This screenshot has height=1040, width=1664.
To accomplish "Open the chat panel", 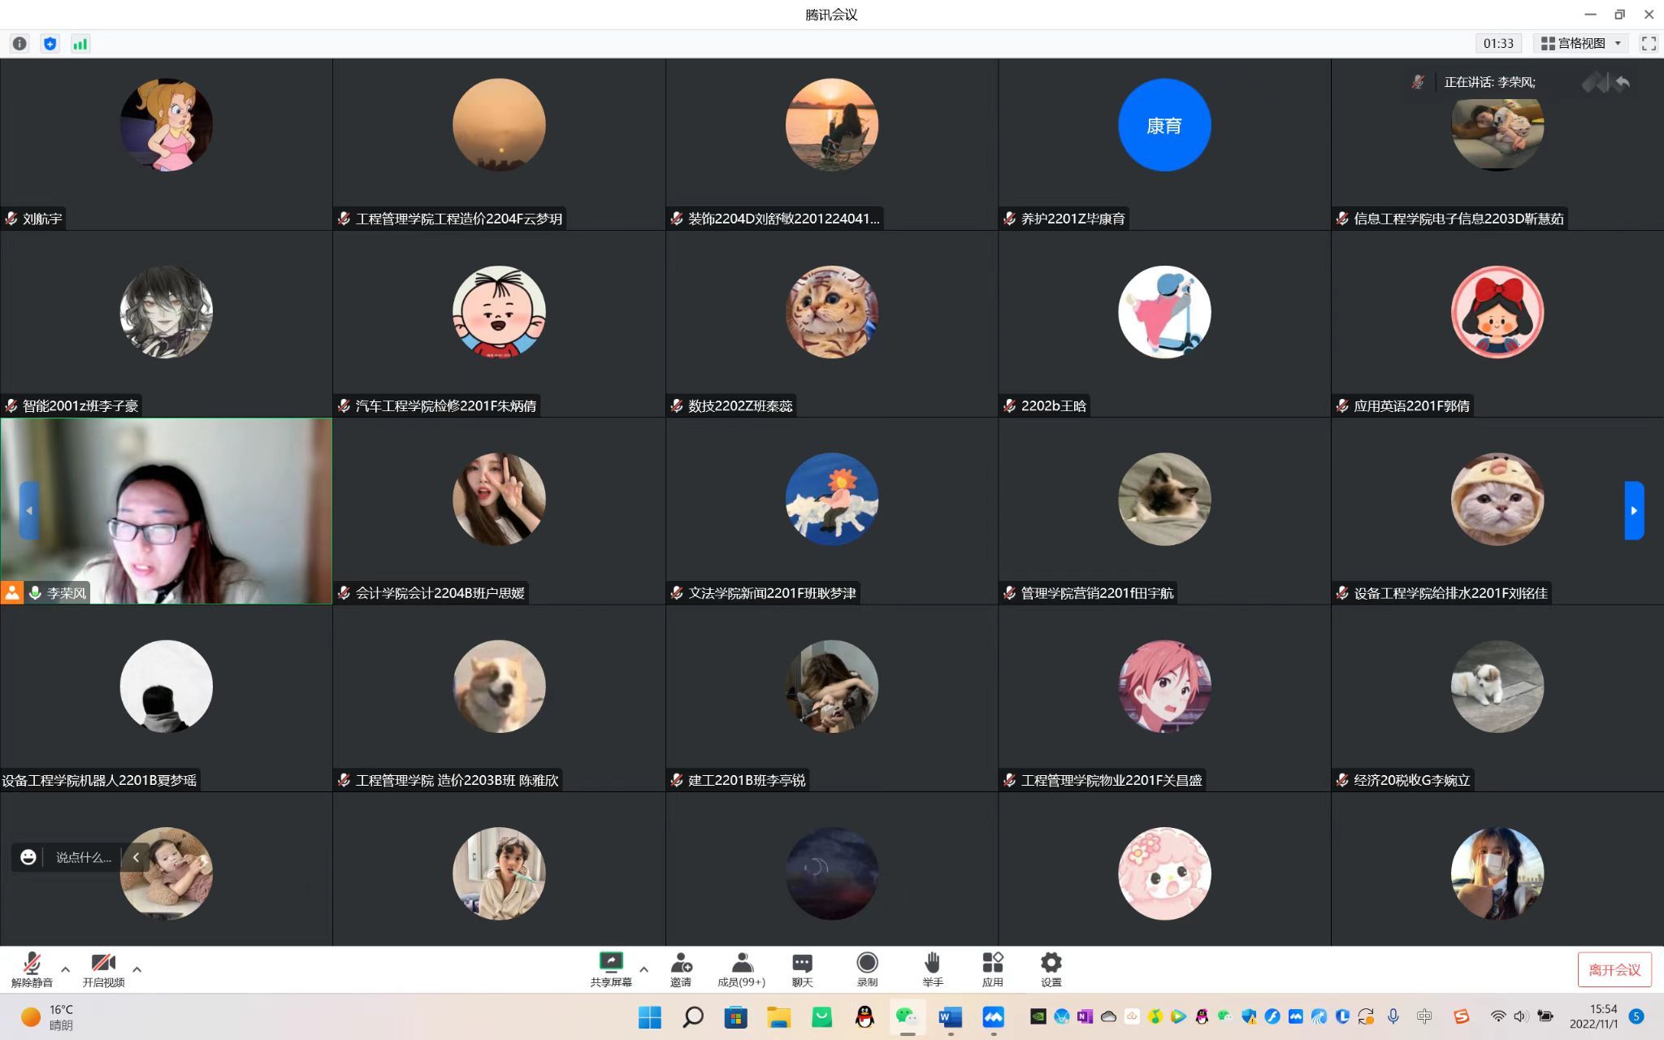I will tap(802, 969).
